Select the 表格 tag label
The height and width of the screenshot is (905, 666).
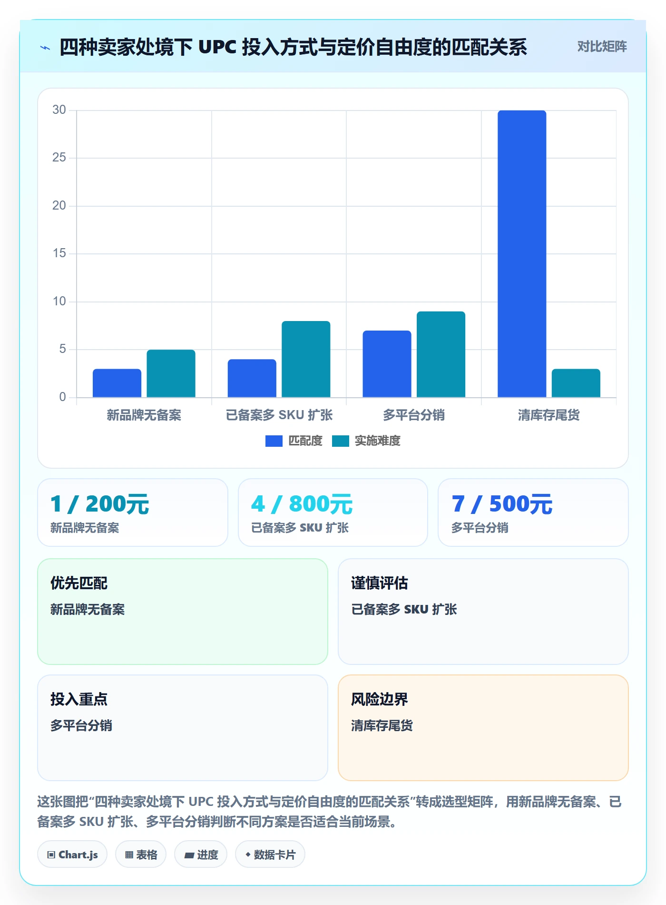(x=147, y=855)
